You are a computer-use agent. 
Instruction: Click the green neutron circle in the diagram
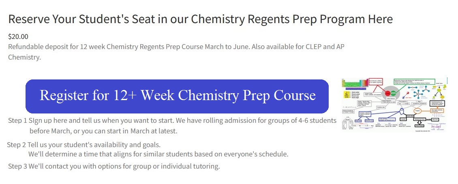(x=393, y=93)
